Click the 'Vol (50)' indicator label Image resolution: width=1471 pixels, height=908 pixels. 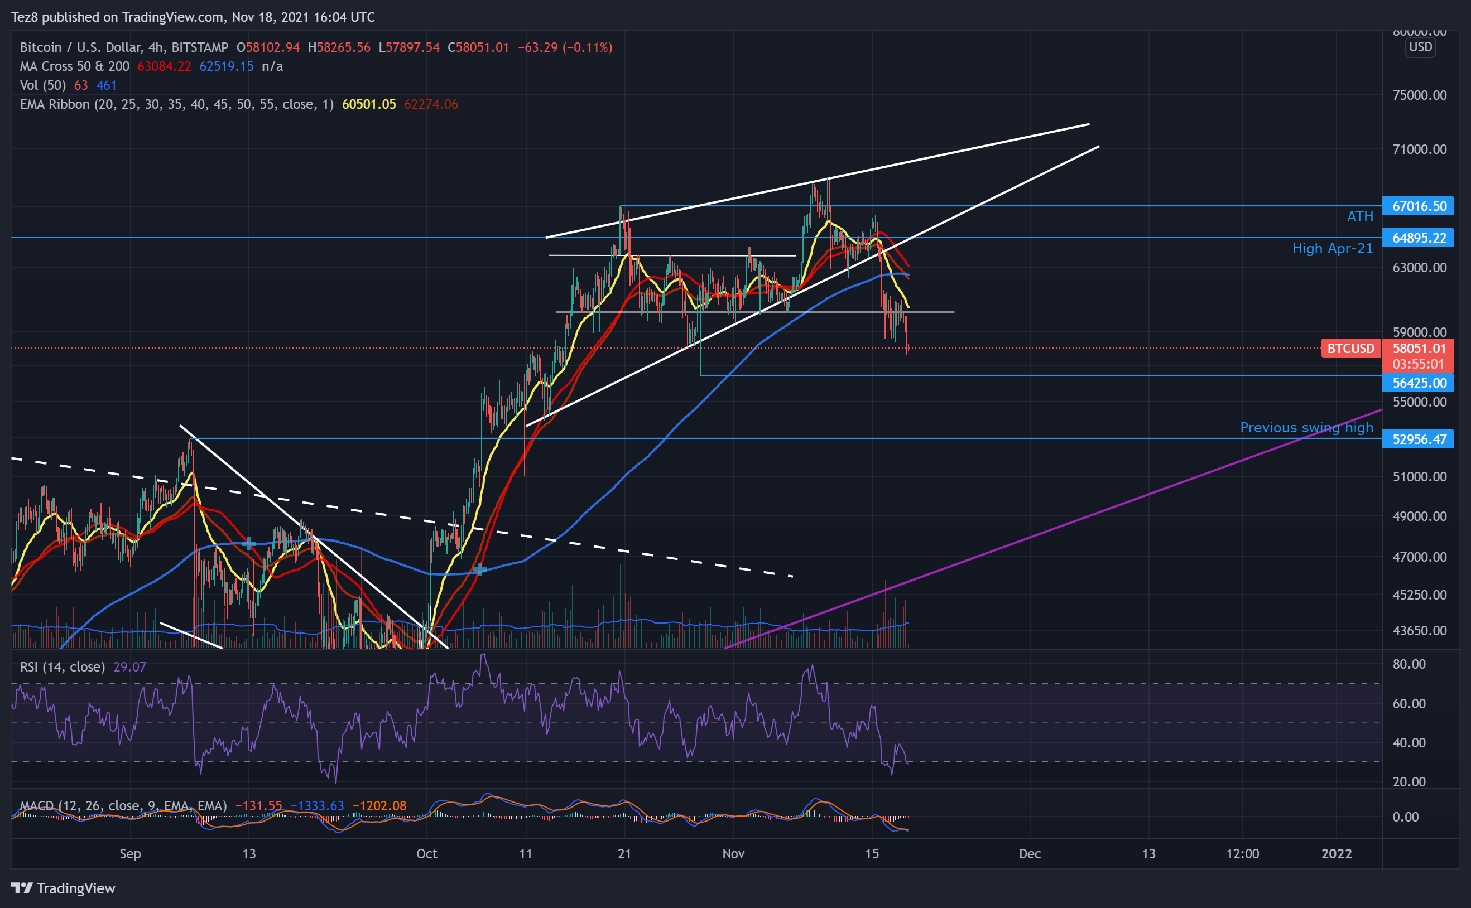point(42,85)
